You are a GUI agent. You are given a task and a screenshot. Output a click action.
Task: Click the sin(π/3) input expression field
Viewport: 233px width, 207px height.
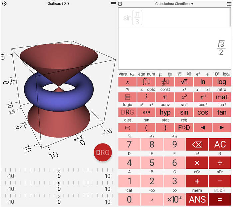174,18
